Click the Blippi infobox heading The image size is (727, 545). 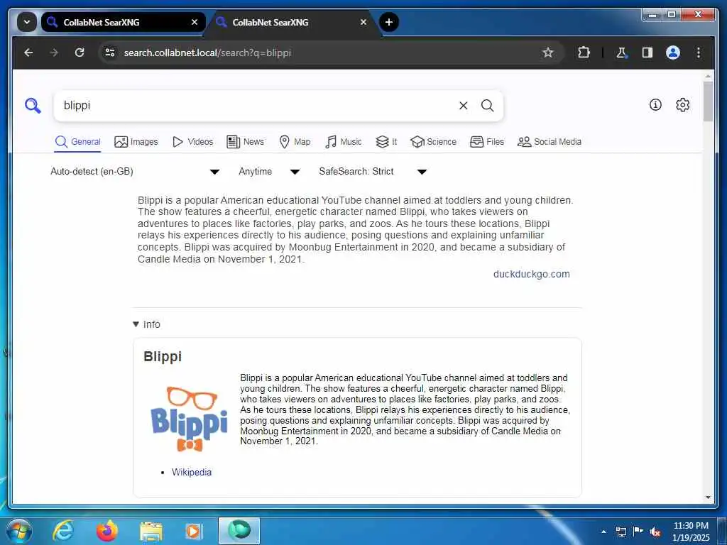click(163, 356)
